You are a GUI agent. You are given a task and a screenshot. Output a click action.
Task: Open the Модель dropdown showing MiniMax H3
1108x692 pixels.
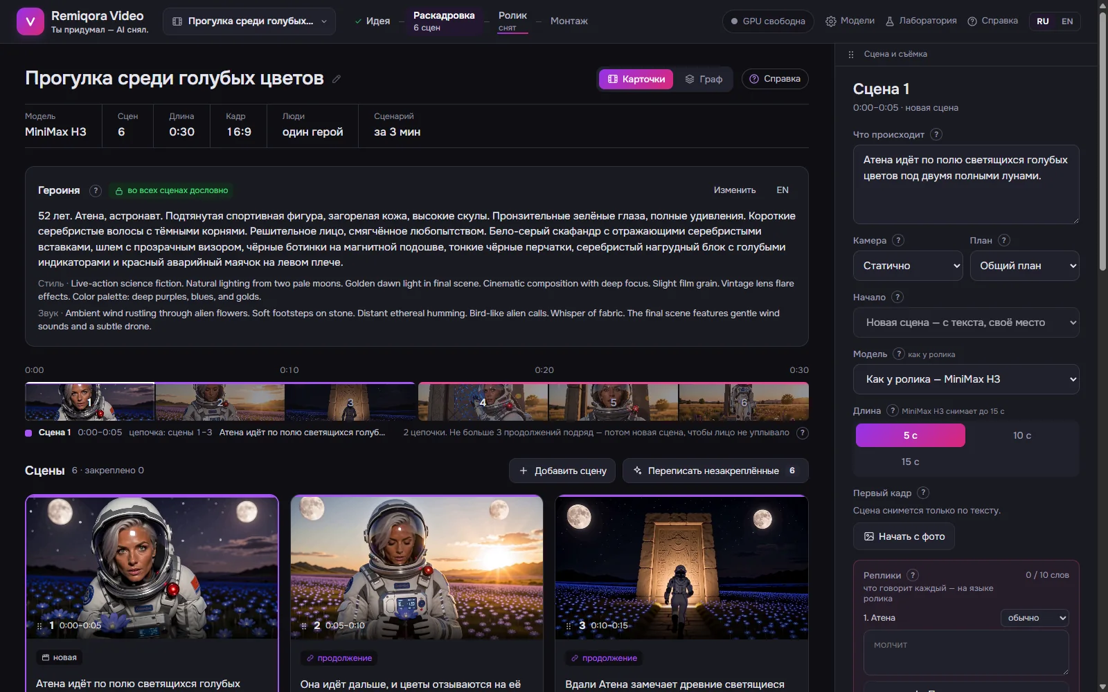[966, 379]
